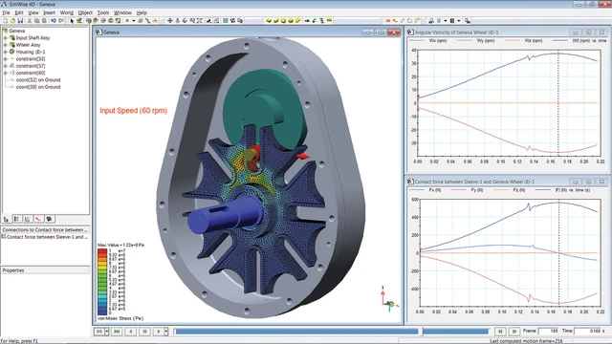Click the Frame number input field
This screenshot has height=344, width=612.
(548, 332)
